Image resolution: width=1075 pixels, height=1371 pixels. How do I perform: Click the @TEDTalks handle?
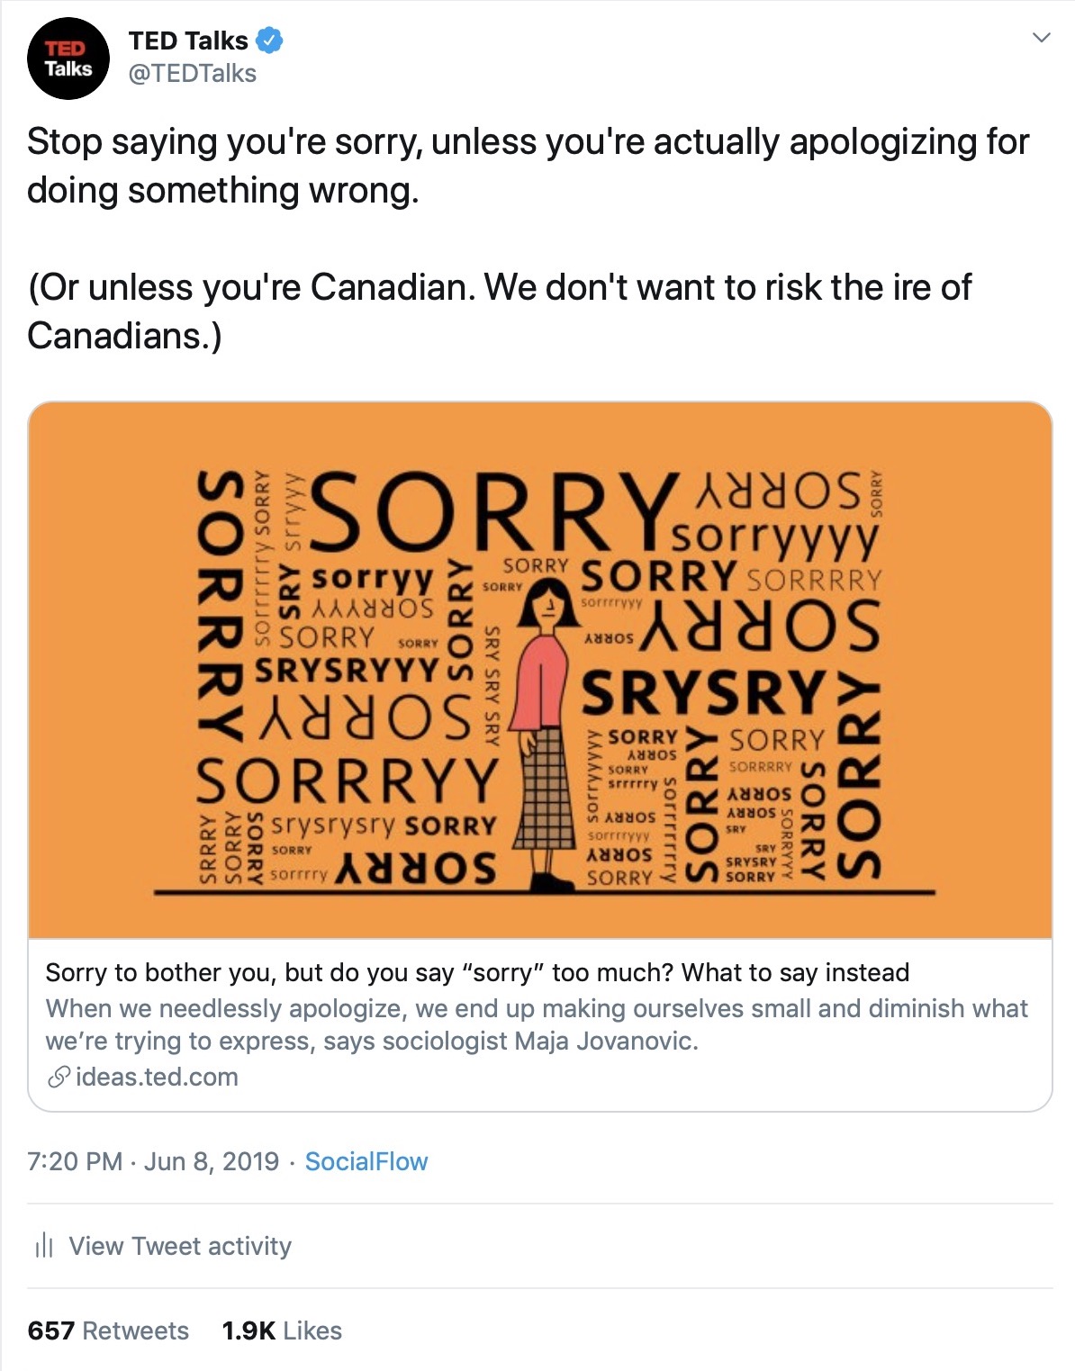(x=193, y=74)
